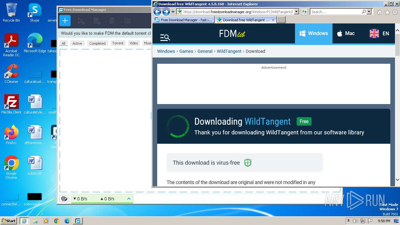Open a new tab in Internet Explorer
This screenshot has height=225, width=400.
tap(281, 20)
